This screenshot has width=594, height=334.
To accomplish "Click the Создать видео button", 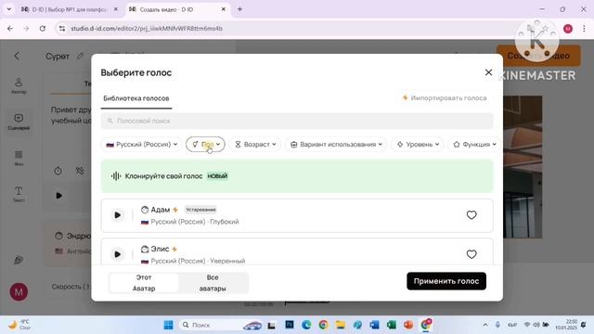I will click(538, 56).
